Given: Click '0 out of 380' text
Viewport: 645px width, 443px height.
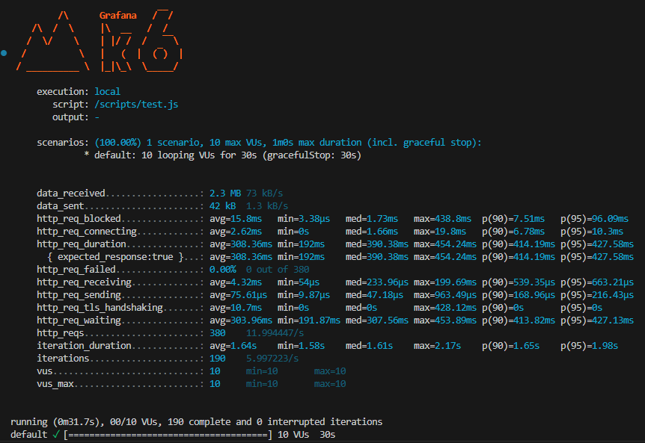Looking at the screenshot, I should point(278,270).
